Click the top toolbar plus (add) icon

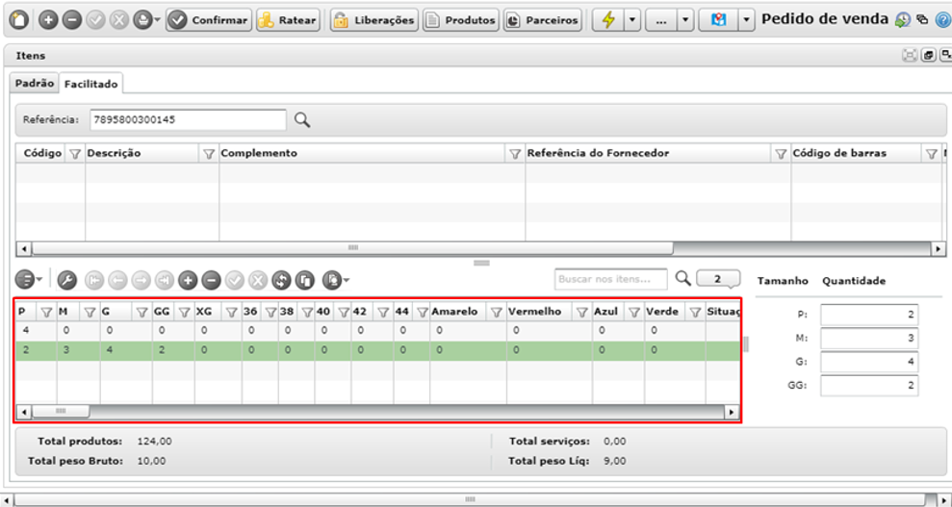pos(48,20)
